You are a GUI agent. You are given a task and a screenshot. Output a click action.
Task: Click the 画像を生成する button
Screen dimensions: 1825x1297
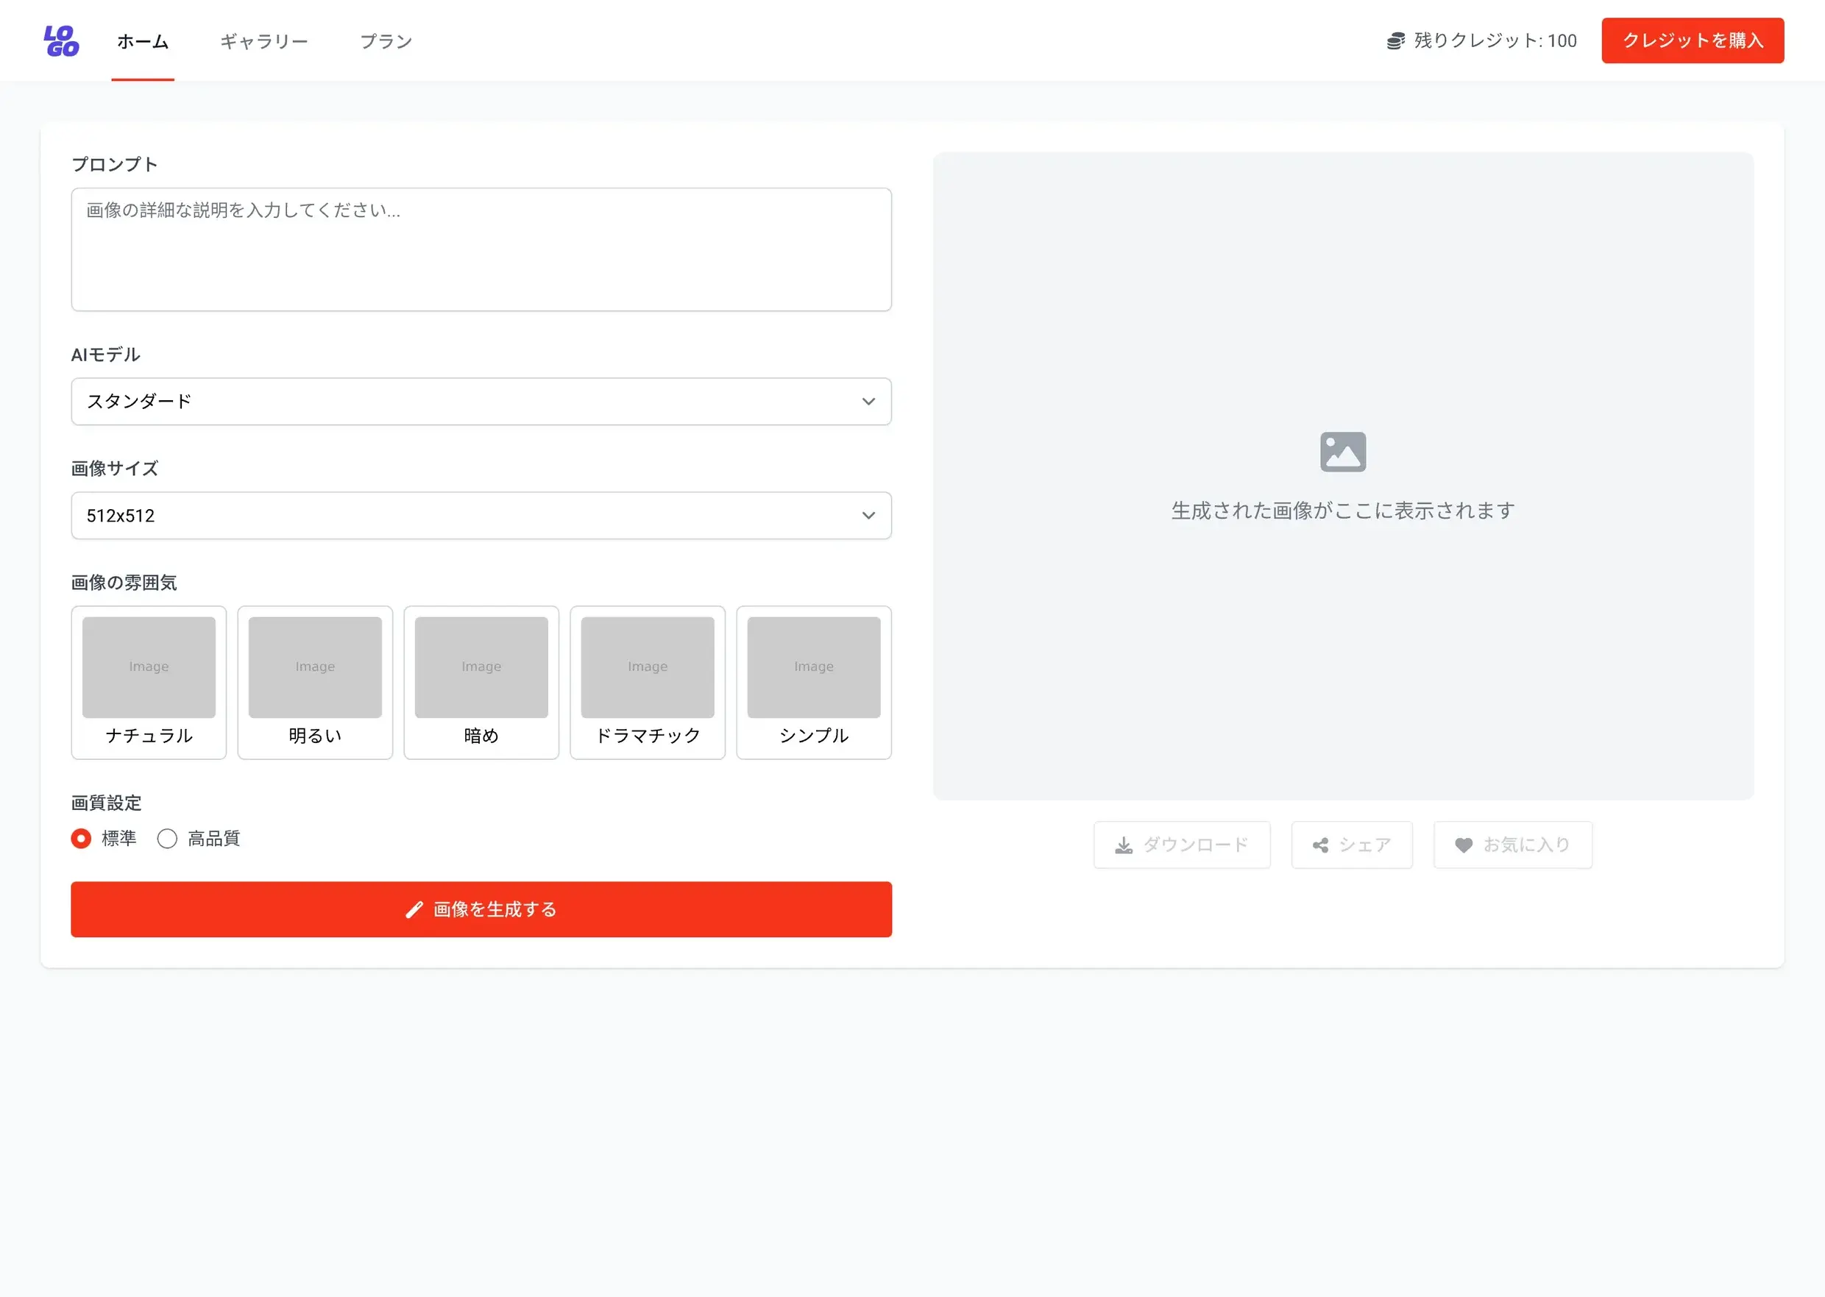pos(481,909)
